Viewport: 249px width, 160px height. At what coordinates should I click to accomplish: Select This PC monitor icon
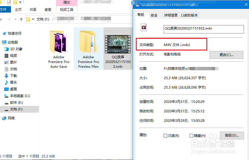[x=4, y=42]
